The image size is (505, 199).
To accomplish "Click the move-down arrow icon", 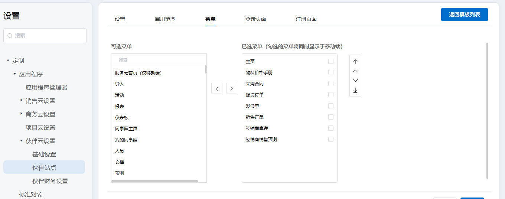I will coord(355,81).
